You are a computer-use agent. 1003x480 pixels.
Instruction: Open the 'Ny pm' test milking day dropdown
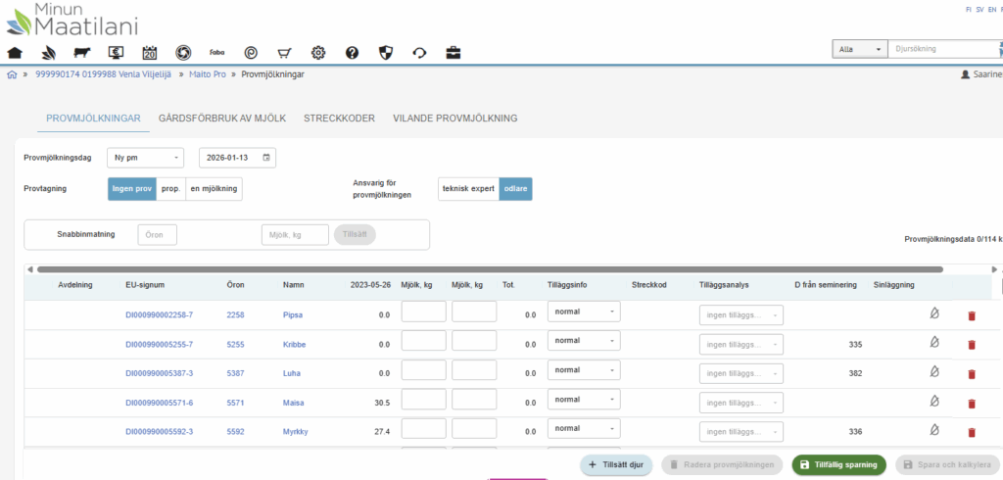tap(145, 157)
